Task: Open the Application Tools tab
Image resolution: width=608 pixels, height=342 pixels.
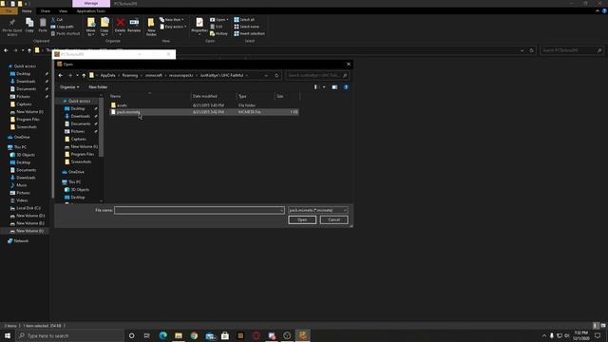Action: click(91, 11)
